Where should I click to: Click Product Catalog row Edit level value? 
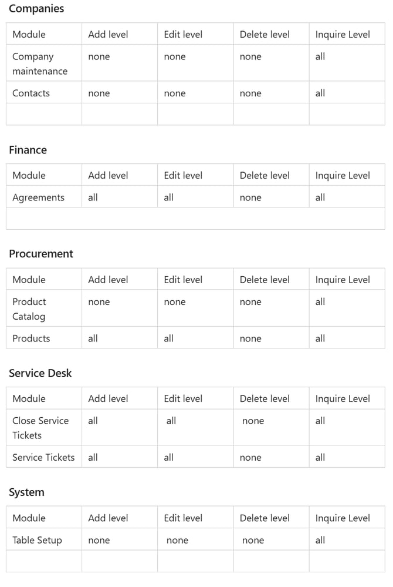click(x=175, y=302)
